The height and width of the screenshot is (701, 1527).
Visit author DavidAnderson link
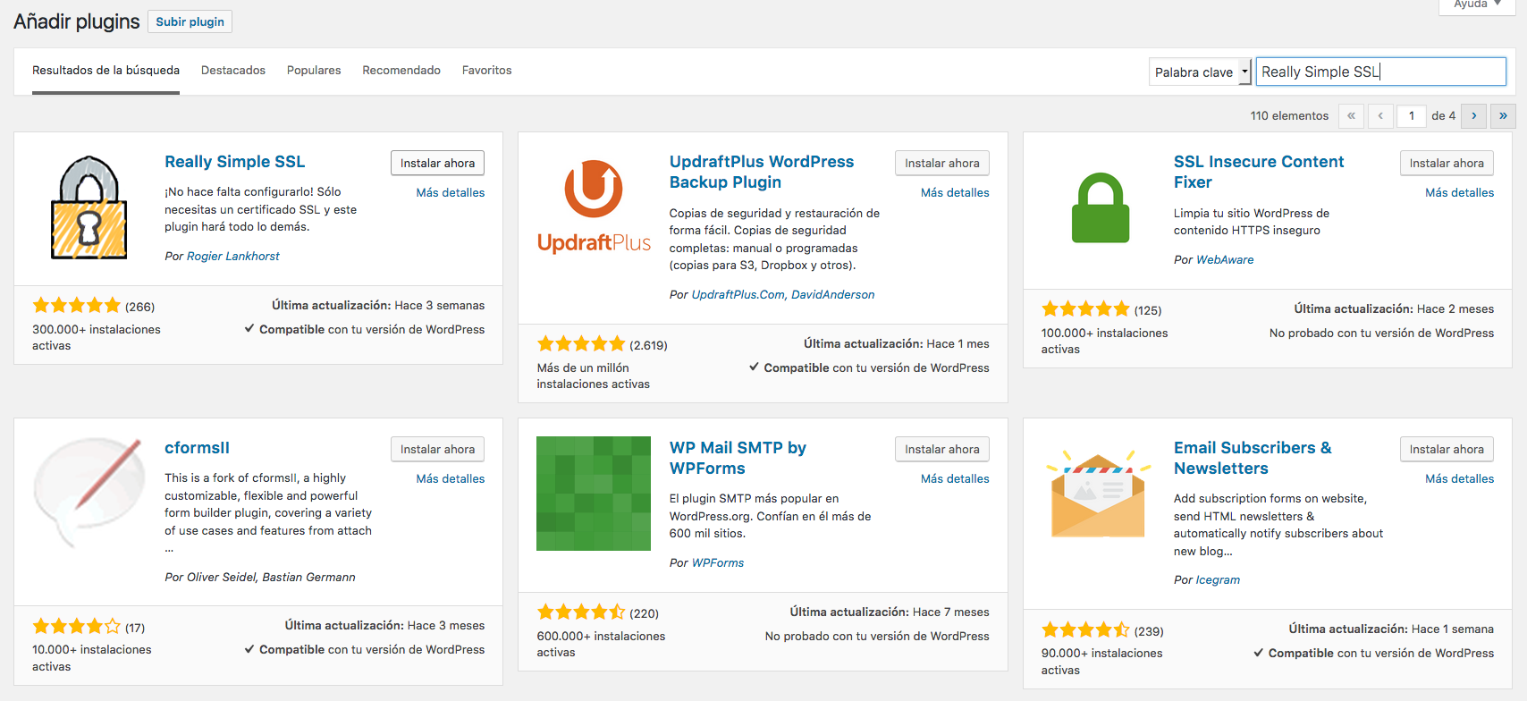(x=833, y=294)
